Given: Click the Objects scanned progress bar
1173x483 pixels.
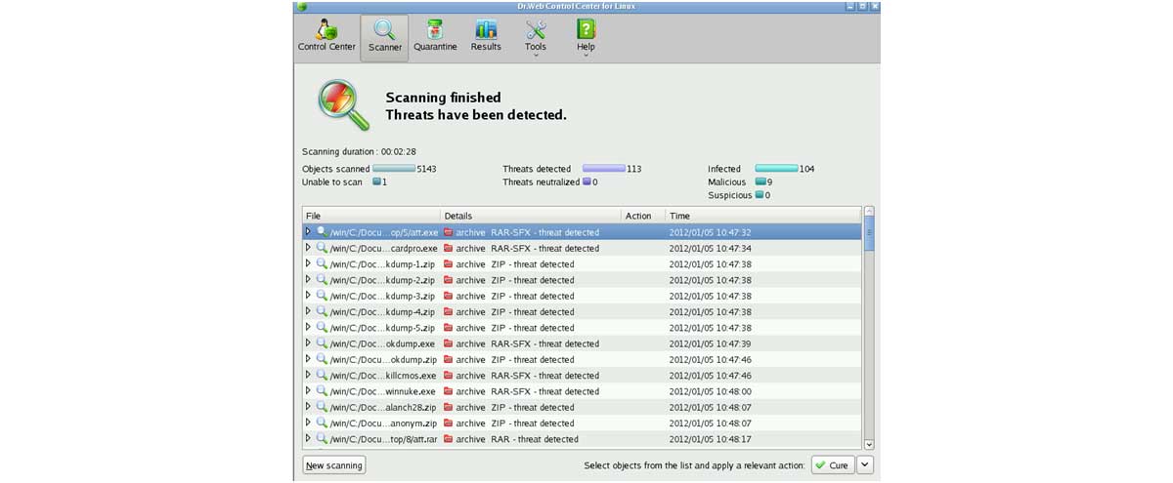Looking at the screenshot, I should (x=394, y=169).
